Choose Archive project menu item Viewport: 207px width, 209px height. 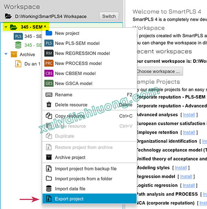click(89, 157)
